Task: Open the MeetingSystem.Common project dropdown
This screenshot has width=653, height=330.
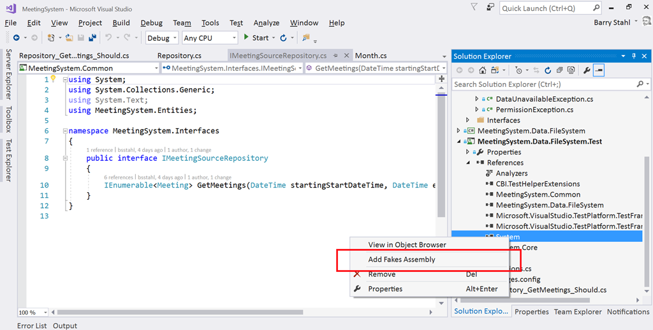Action: (88, 68)
